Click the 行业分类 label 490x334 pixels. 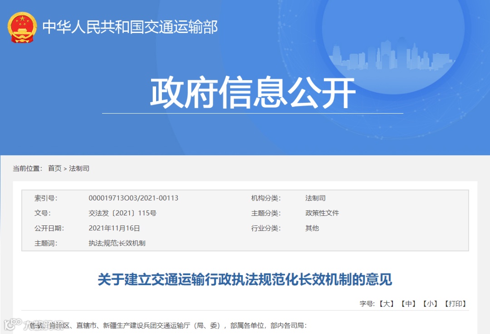[266, 228]
